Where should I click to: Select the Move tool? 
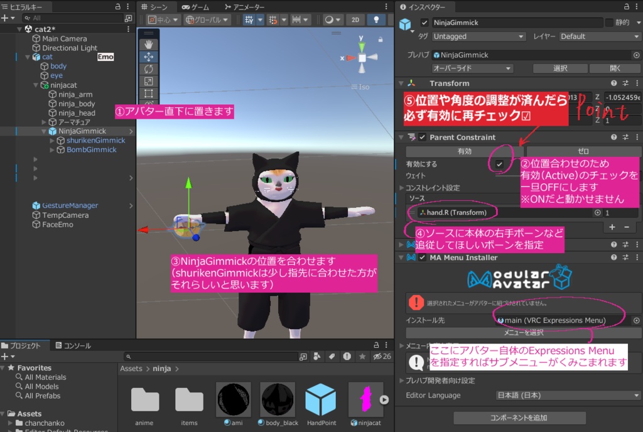[149, 57]
